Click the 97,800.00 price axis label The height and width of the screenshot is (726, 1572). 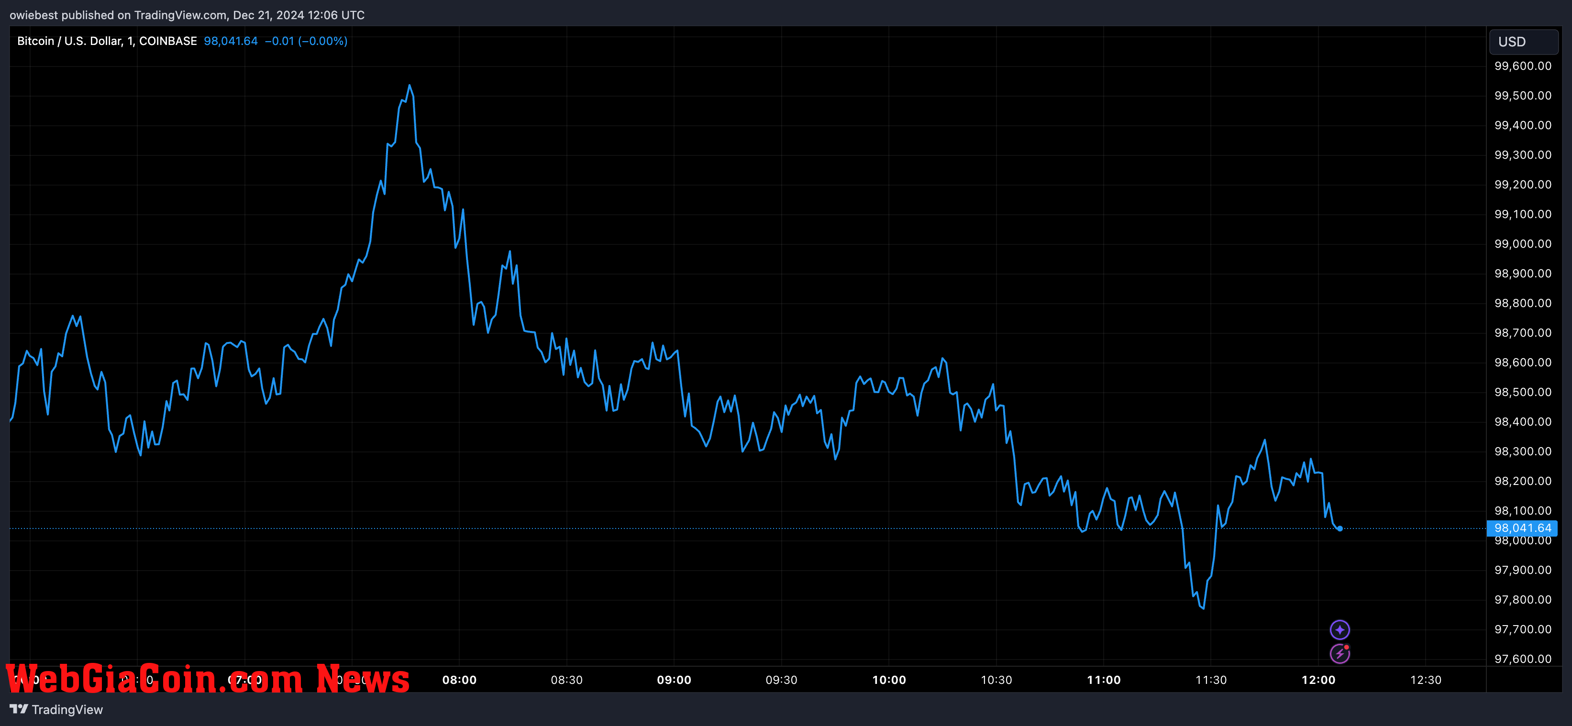(1523, 599)
